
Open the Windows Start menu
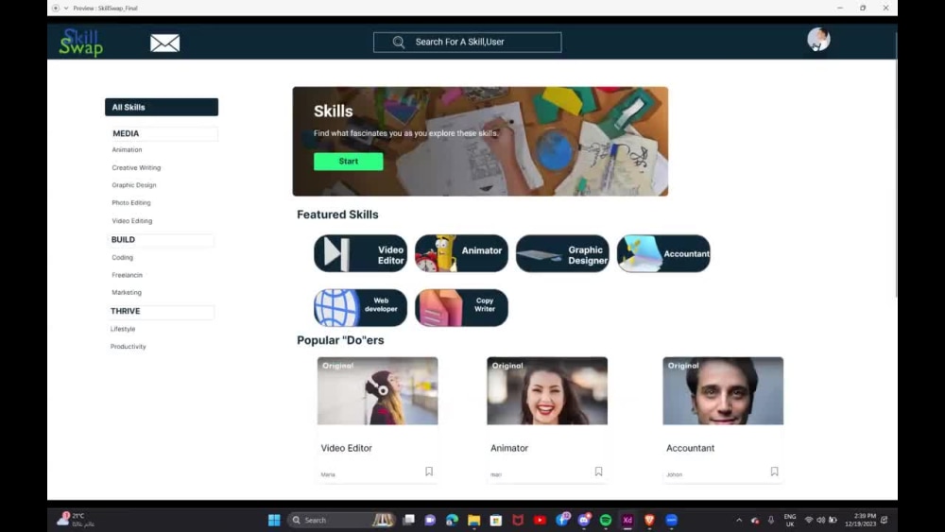point(274,520)
